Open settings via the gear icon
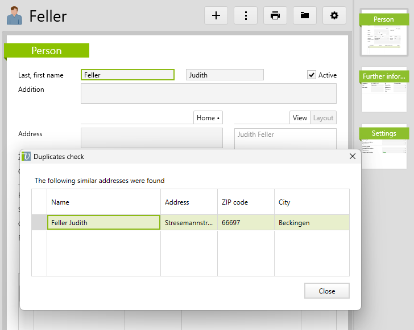Screen dimensions: 414x330 point(334,15)
